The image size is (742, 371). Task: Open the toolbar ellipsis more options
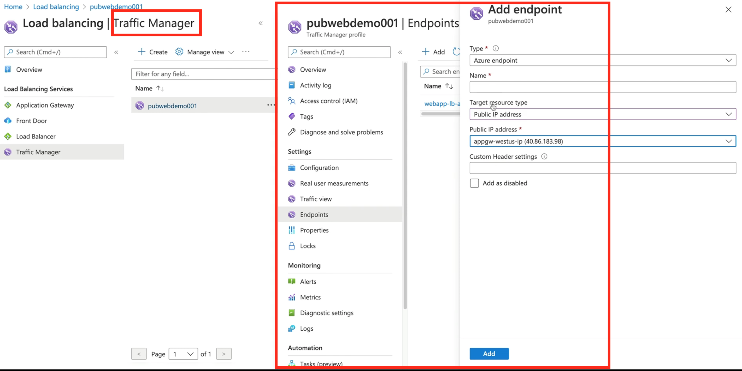point(246,51)
